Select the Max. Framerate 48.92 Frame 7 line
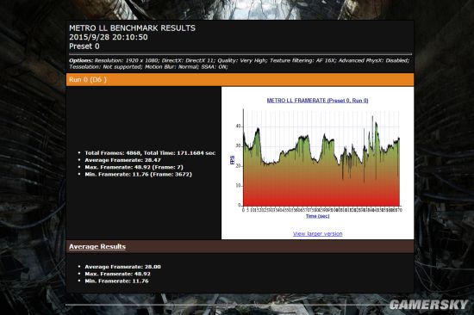The width and height of the screenshot is (474, 315). pyautogui.click(x=134, y=167)
